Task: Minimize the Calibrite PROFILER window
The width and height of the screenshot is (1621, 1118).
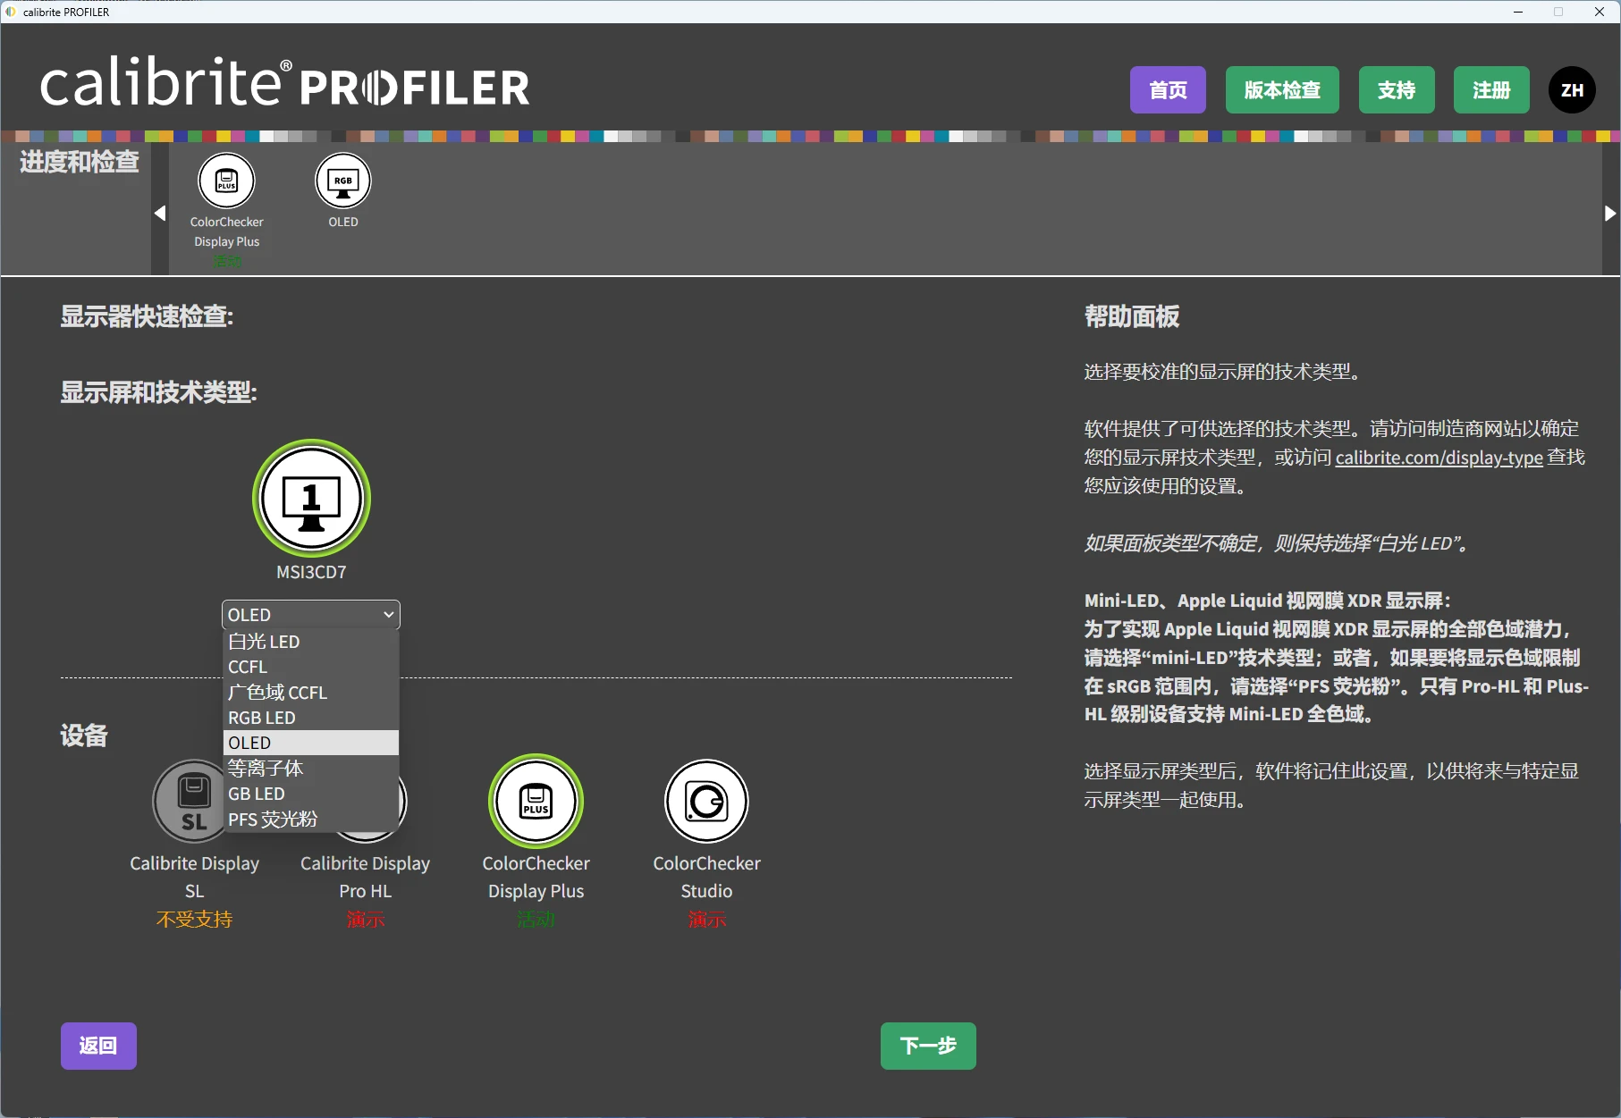Action: [1518, 12]
